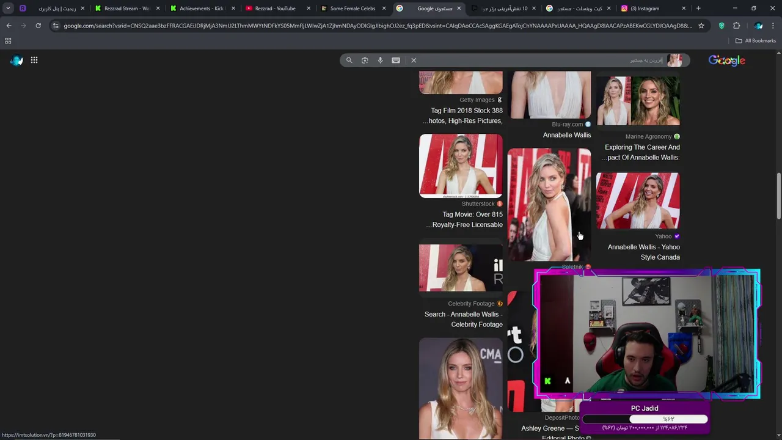Image resolution: width=782 pixels, height=440 pixels.
Task: Open the Celebrity Footage video thumbnail
Action: (x=461, y=268)
